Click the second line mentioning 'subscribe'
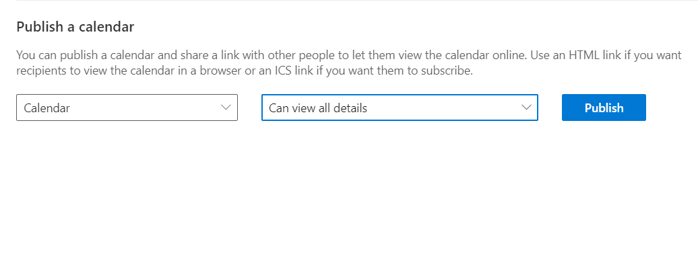The width and height of the screenshot is (698, 256). (245, 71)
